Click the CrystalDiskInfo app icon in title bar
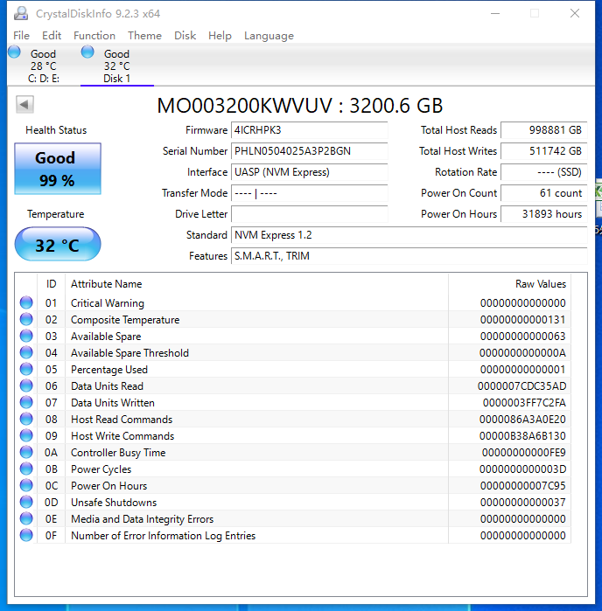Viewport: 602px width, 611px height. [x=21, y=13]
